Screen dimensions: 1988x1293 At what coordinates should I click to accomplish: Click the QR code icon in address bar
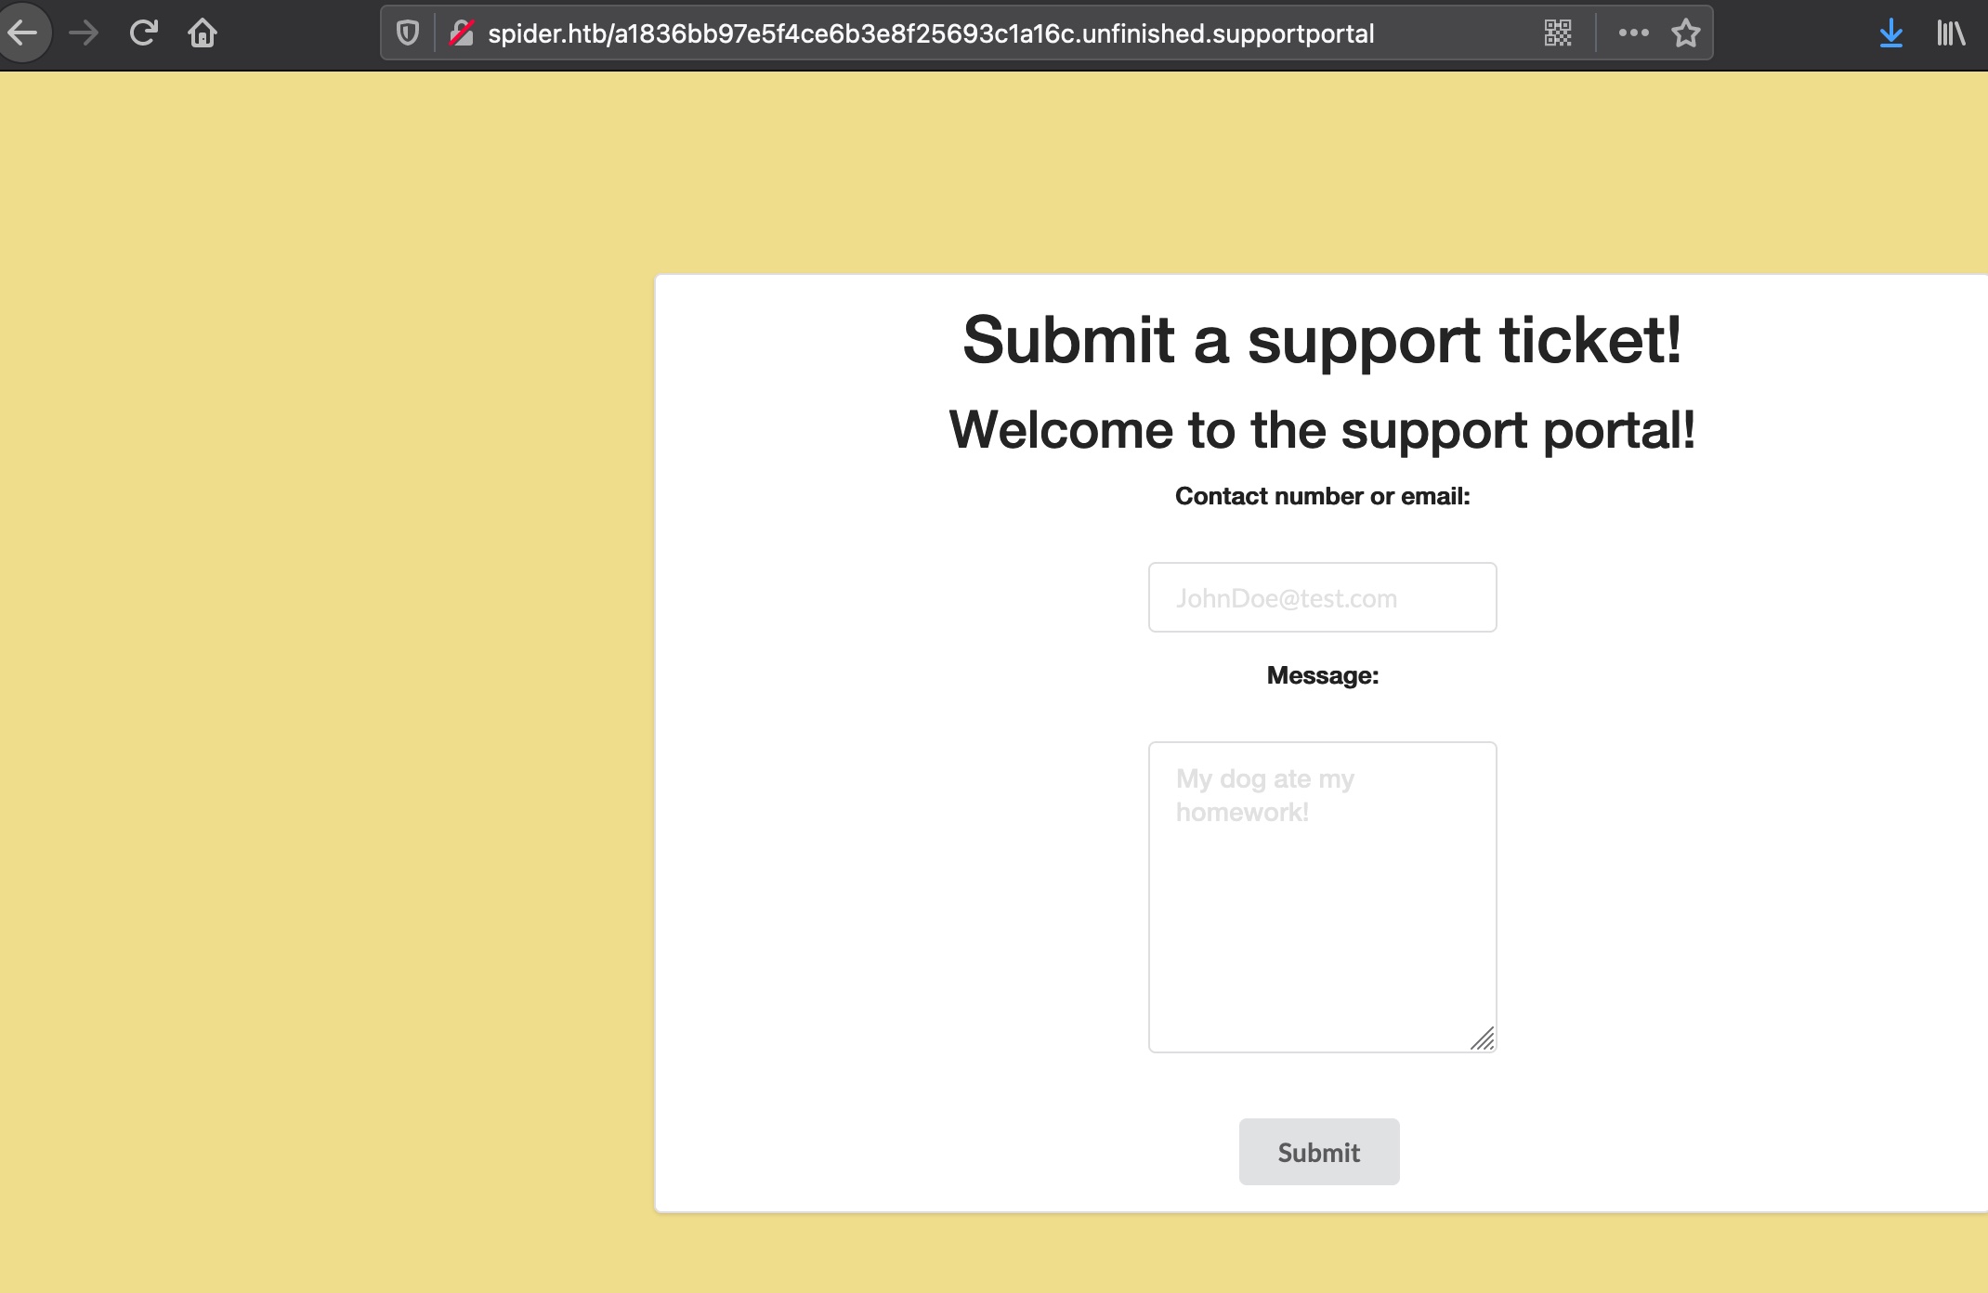pyautogui.click(x=1558, y=33)
